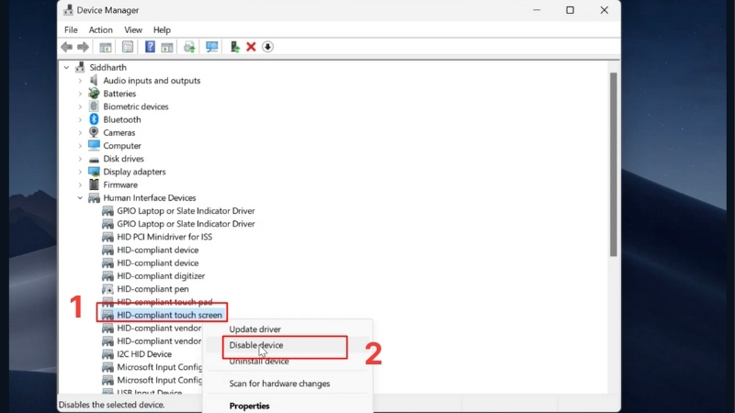Click the red X uninstall device icon
This screenshot has width=735, height=413.
point(251,47)
